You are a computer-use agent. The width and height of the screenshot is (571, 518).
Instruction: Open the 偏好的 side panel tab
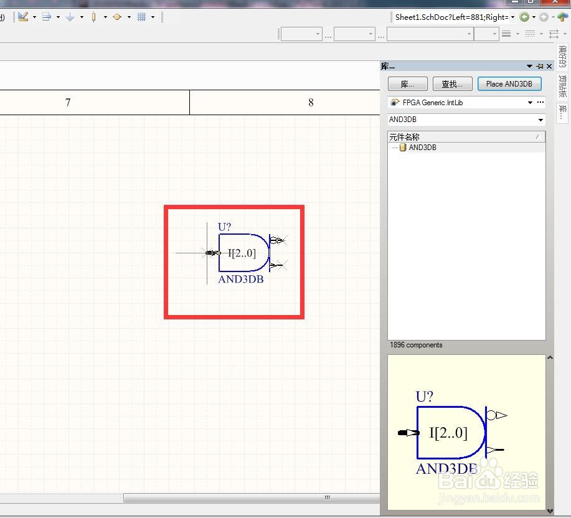[x=563, y=57]
